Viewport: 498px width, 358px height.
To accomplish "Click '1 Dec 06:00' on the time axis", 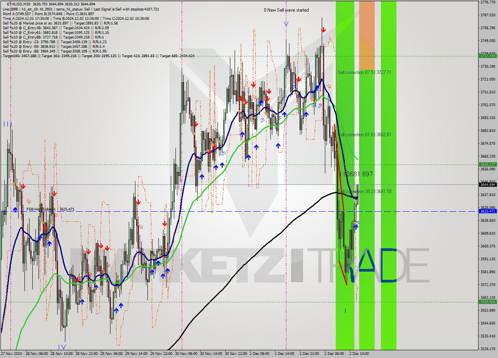I will pos(260,354).
